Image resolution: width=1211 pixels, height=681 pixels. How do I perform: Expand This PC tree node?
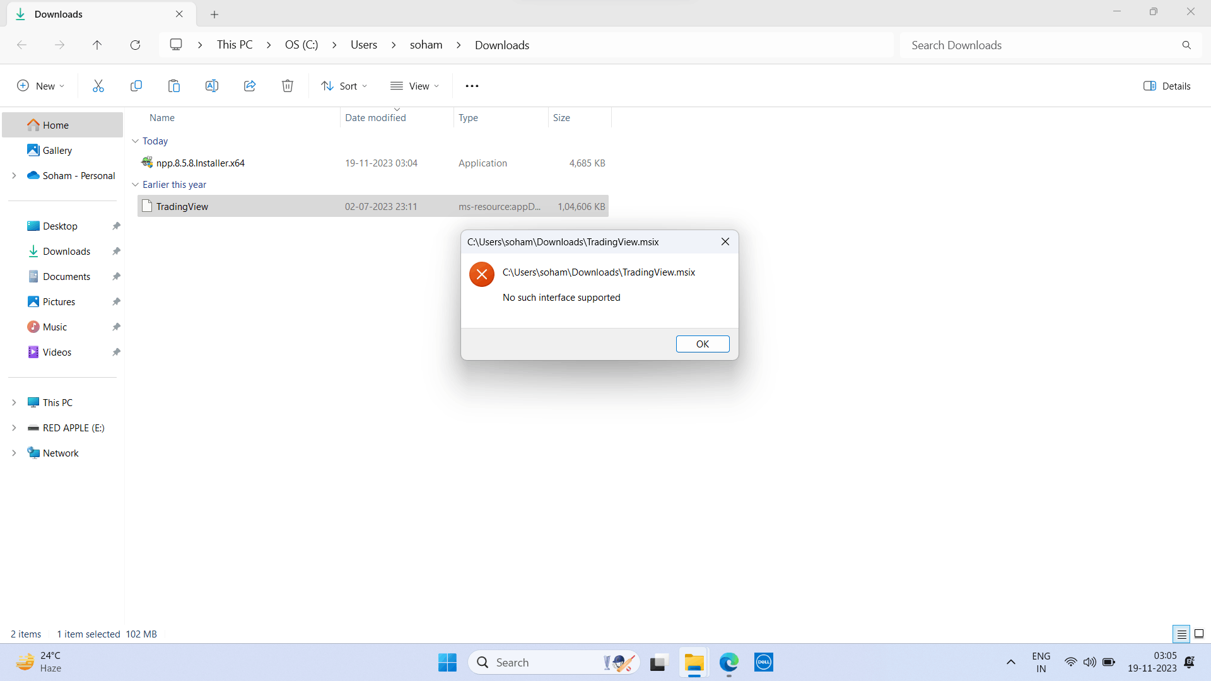tap(14, 402)
